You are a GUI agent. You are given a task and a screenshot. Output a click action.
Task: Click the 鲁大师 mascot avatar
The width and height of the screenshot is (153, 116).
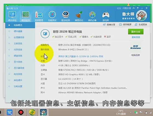coord(142,15)
